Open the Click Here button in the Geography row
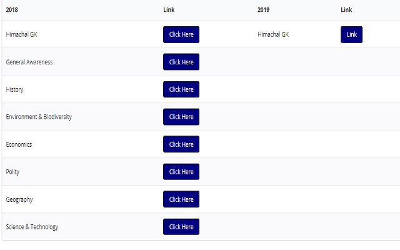Screen dimensions: 400x250 click(x=181, y=199)
